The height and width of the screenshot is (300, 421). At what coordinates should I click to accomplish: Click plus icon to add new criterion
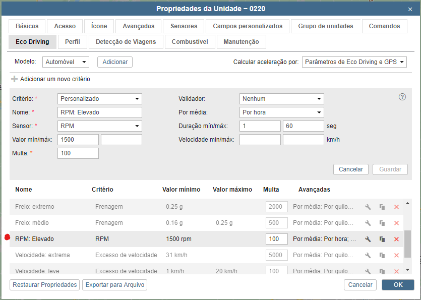[14, 79]
